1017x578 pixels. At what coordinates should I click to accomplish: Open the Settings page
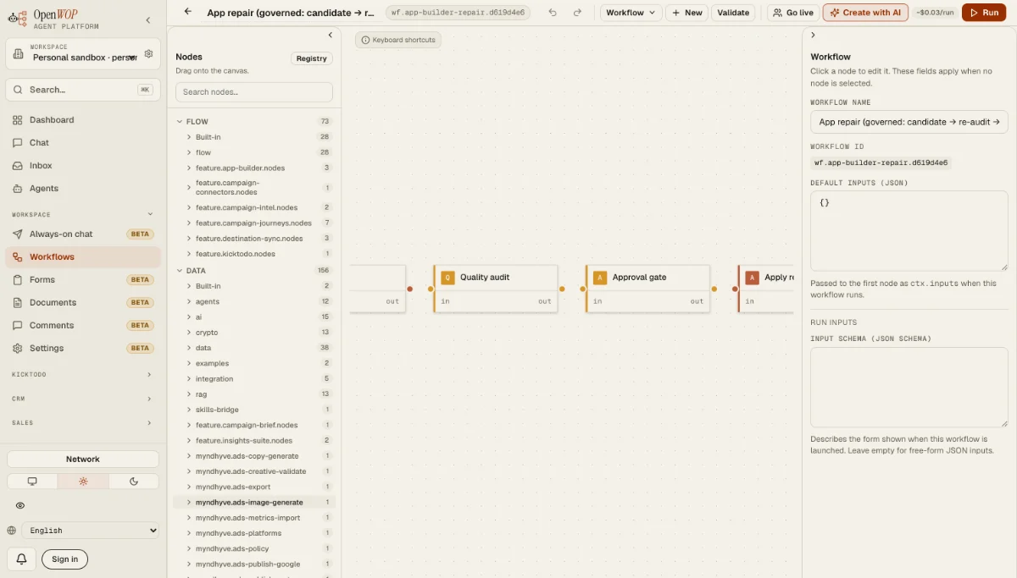click(83, 349)
